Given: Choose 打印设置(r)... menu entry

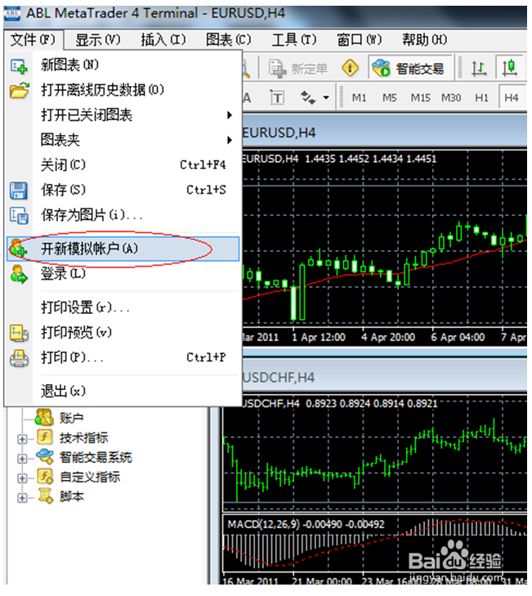Looking at the screenshot, I should point(123,307).
